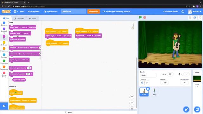Select the Sound blocks category
203x114 pixels.
tap(4, 37)
